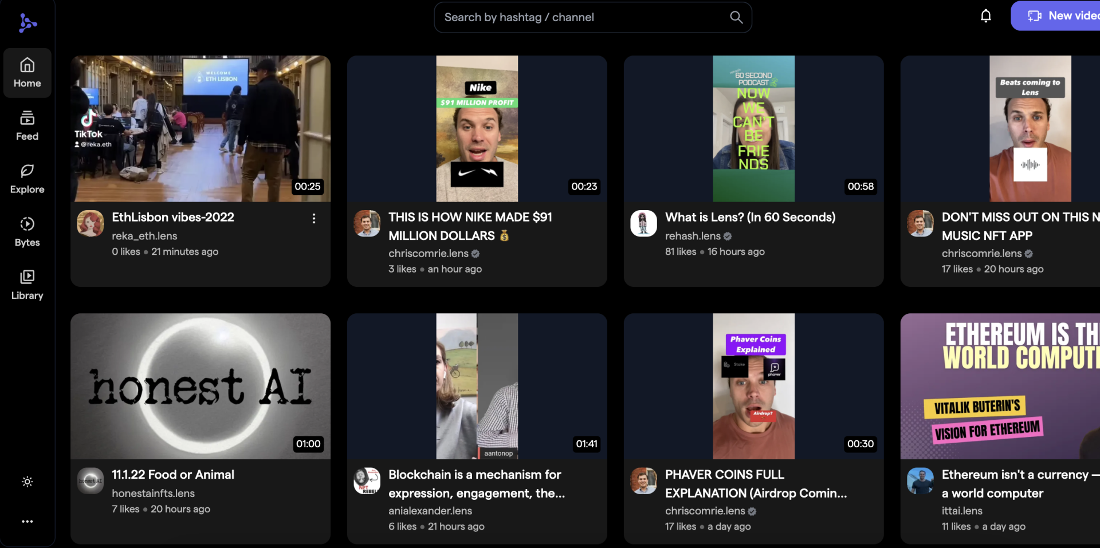
Task: Go to the Home tab
Action: [27, 73]
